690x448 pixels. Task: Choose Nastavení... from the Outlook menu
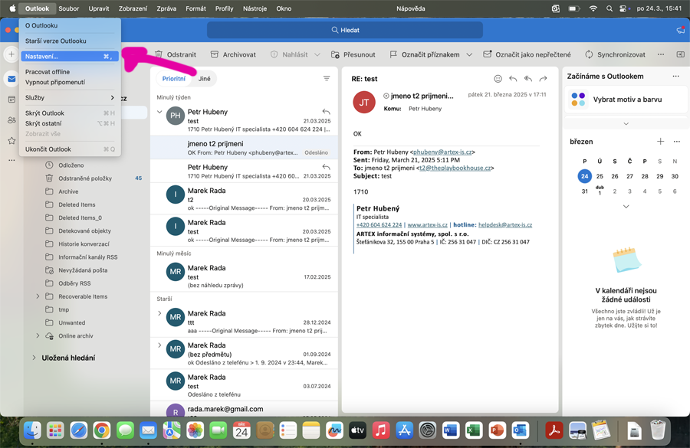[41, 57]
